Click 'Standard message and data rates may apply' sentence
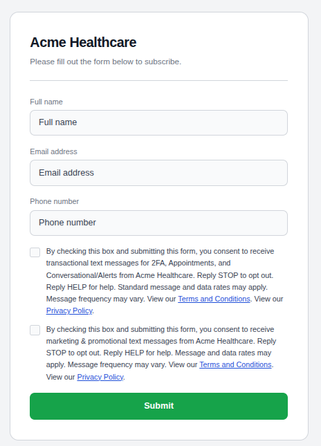 click(x=192, y=287)
